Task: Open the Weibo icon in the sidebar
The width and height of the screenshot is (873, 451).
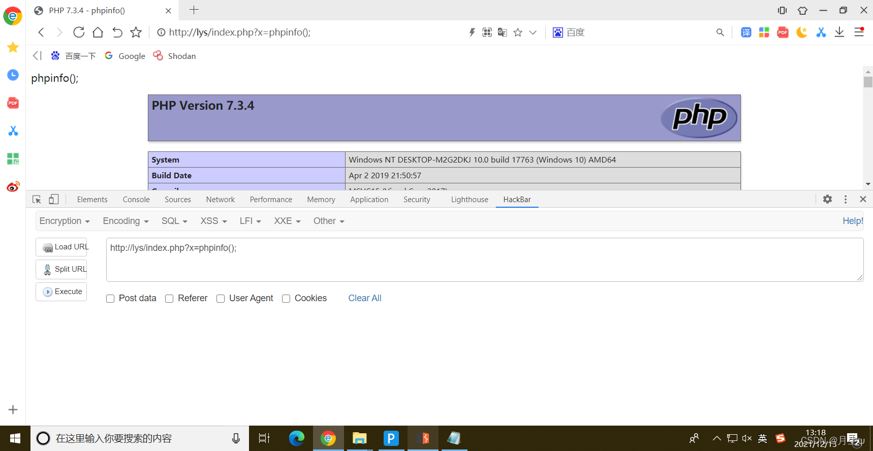Action: click(13, 186)
